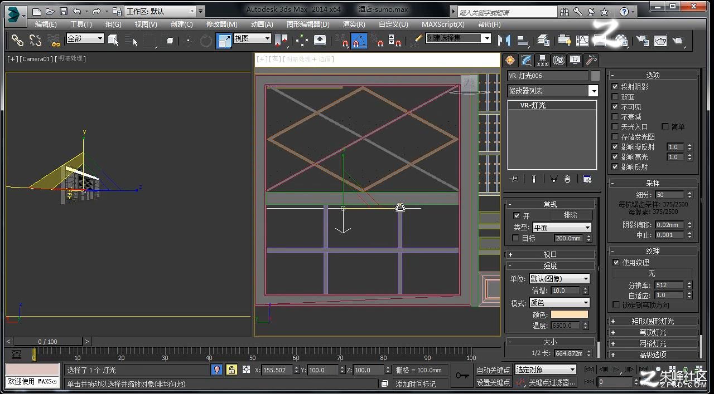Open the Utilities hammer panel tab
Image resolution: width=714 pixels, height=394 pixels.
click(591, 60)
